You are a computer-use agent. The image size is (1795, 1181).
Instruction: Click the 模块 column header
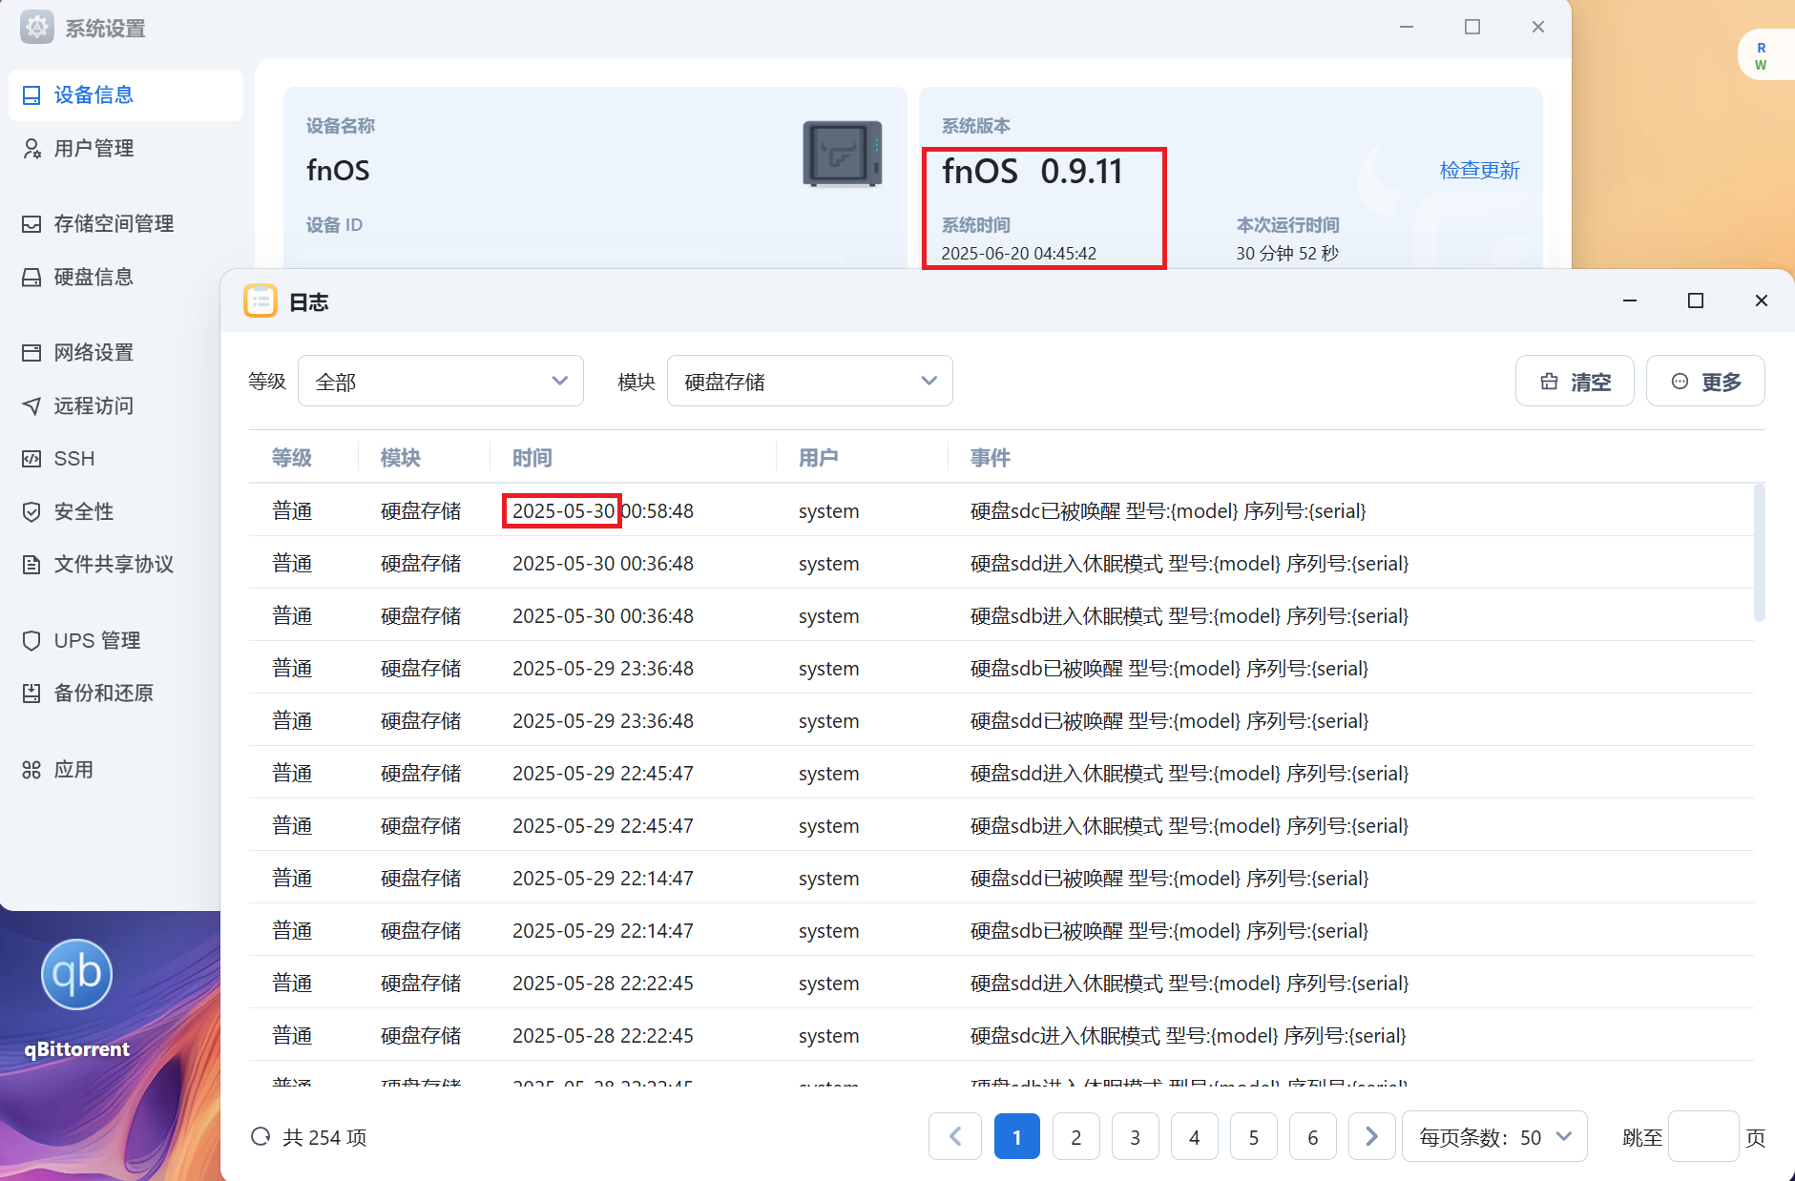pos(401,458)
